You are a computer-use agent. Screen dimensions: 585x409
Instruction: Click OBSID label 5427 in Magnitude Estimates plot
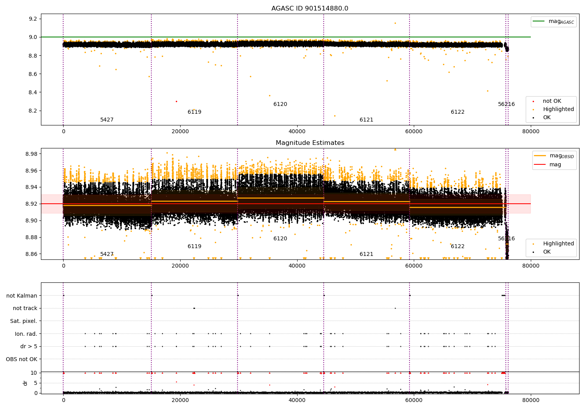[107, 254]
